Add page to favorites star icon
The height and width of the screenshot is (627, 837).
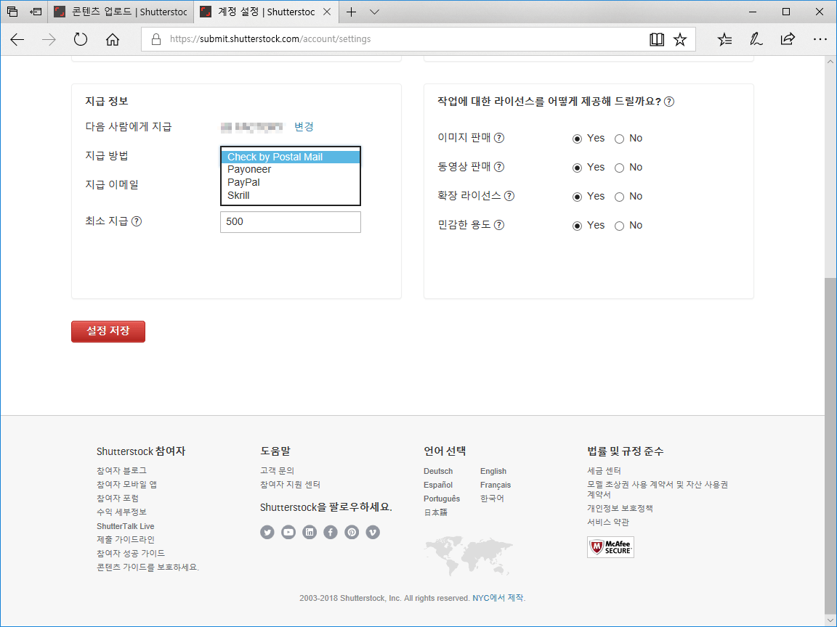pyautogui.click(x=680, y=39)
